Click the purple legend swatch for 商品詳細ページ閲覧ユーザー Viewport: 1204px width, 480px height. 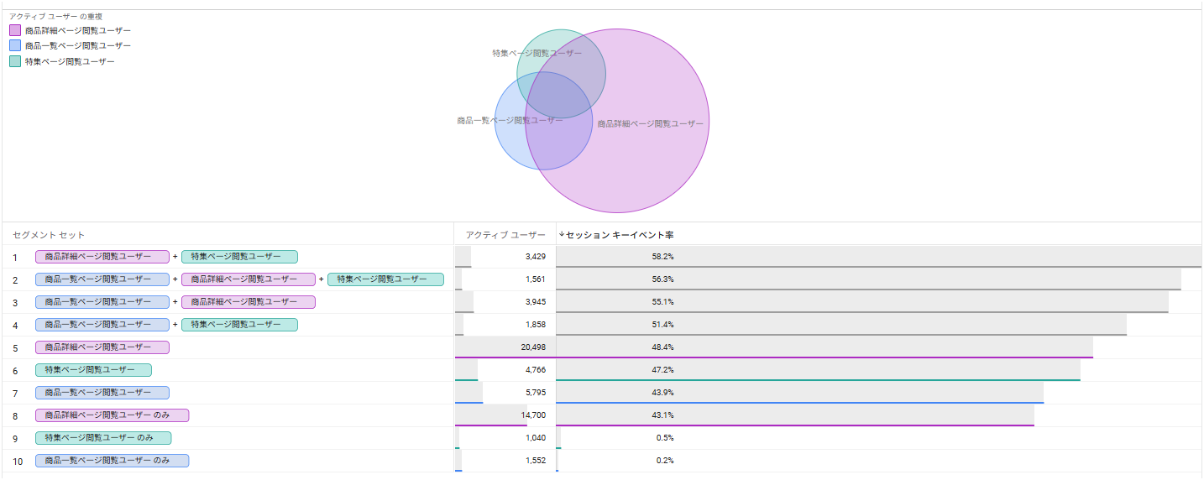[x=15, y=30]
